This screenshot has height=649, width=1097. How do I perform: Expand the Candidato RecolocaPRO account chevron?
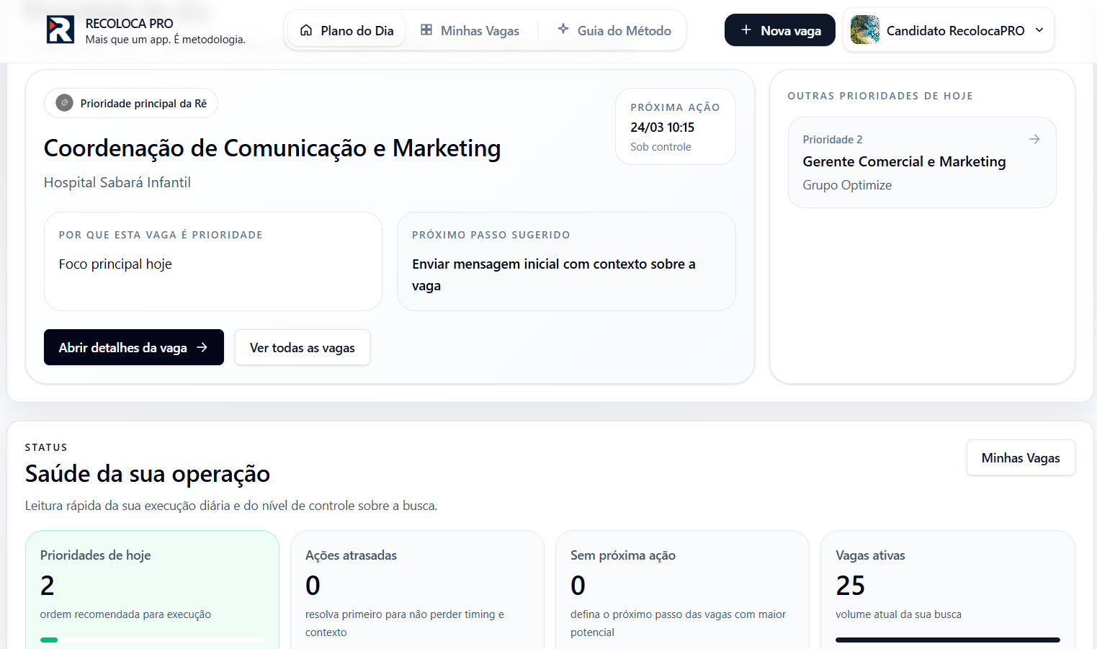[x=1039, y=30]
